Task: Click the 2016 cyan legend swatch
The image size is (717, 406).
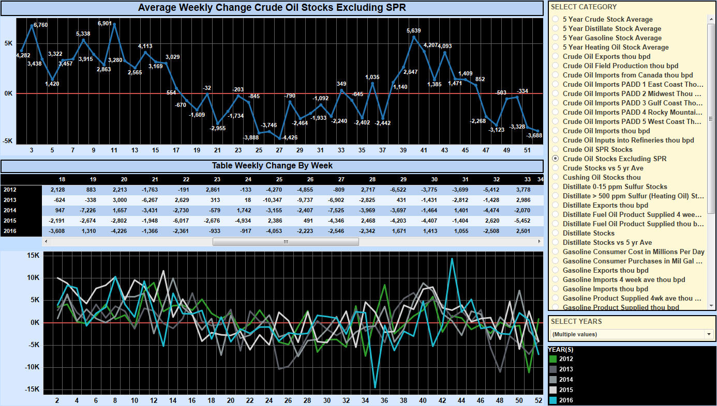Action: [x=553, y=400]
